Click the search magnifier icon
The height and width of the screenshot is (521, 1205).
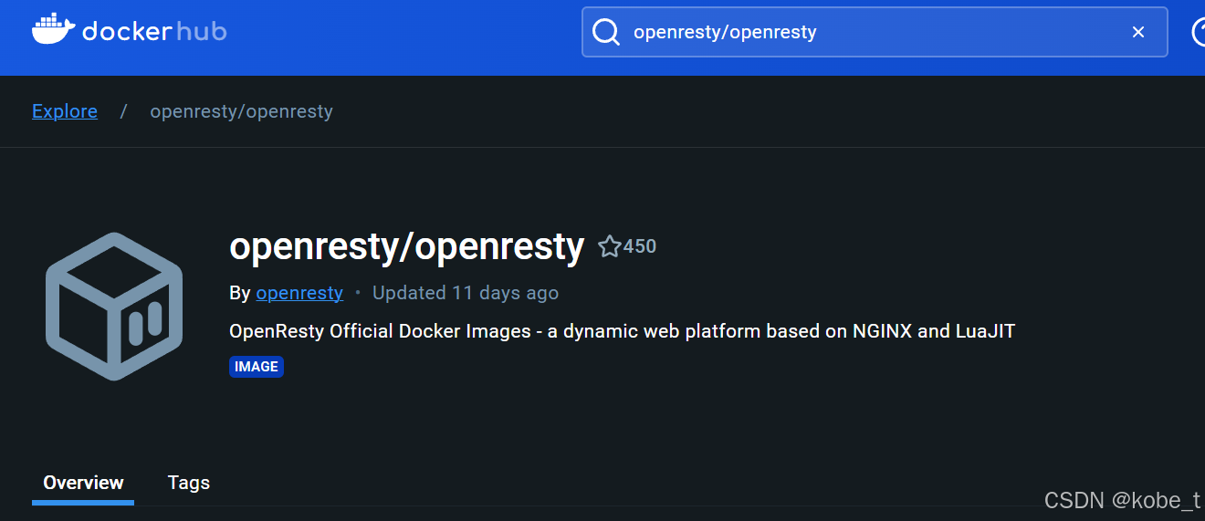point(606,32)
